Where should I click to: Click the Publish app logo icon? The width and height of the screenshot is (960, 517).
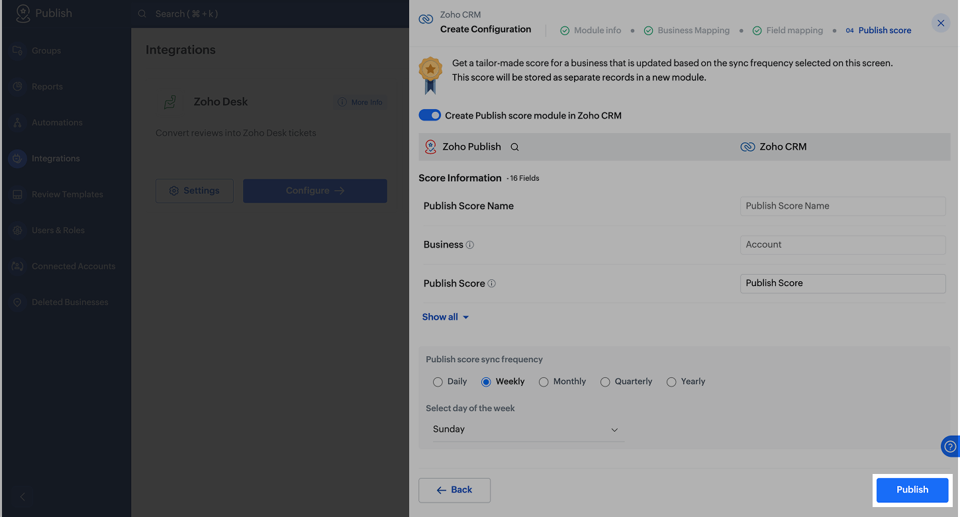coord(23,13)
